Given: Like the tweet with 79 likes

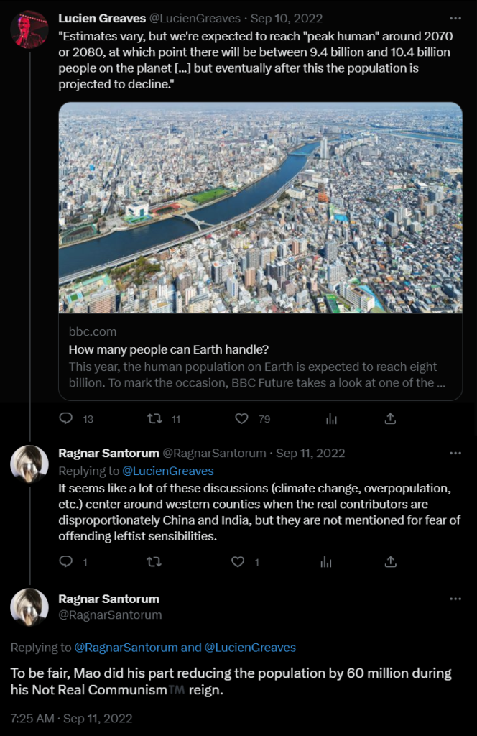Looking at the screenshot, I should point(242,418).
